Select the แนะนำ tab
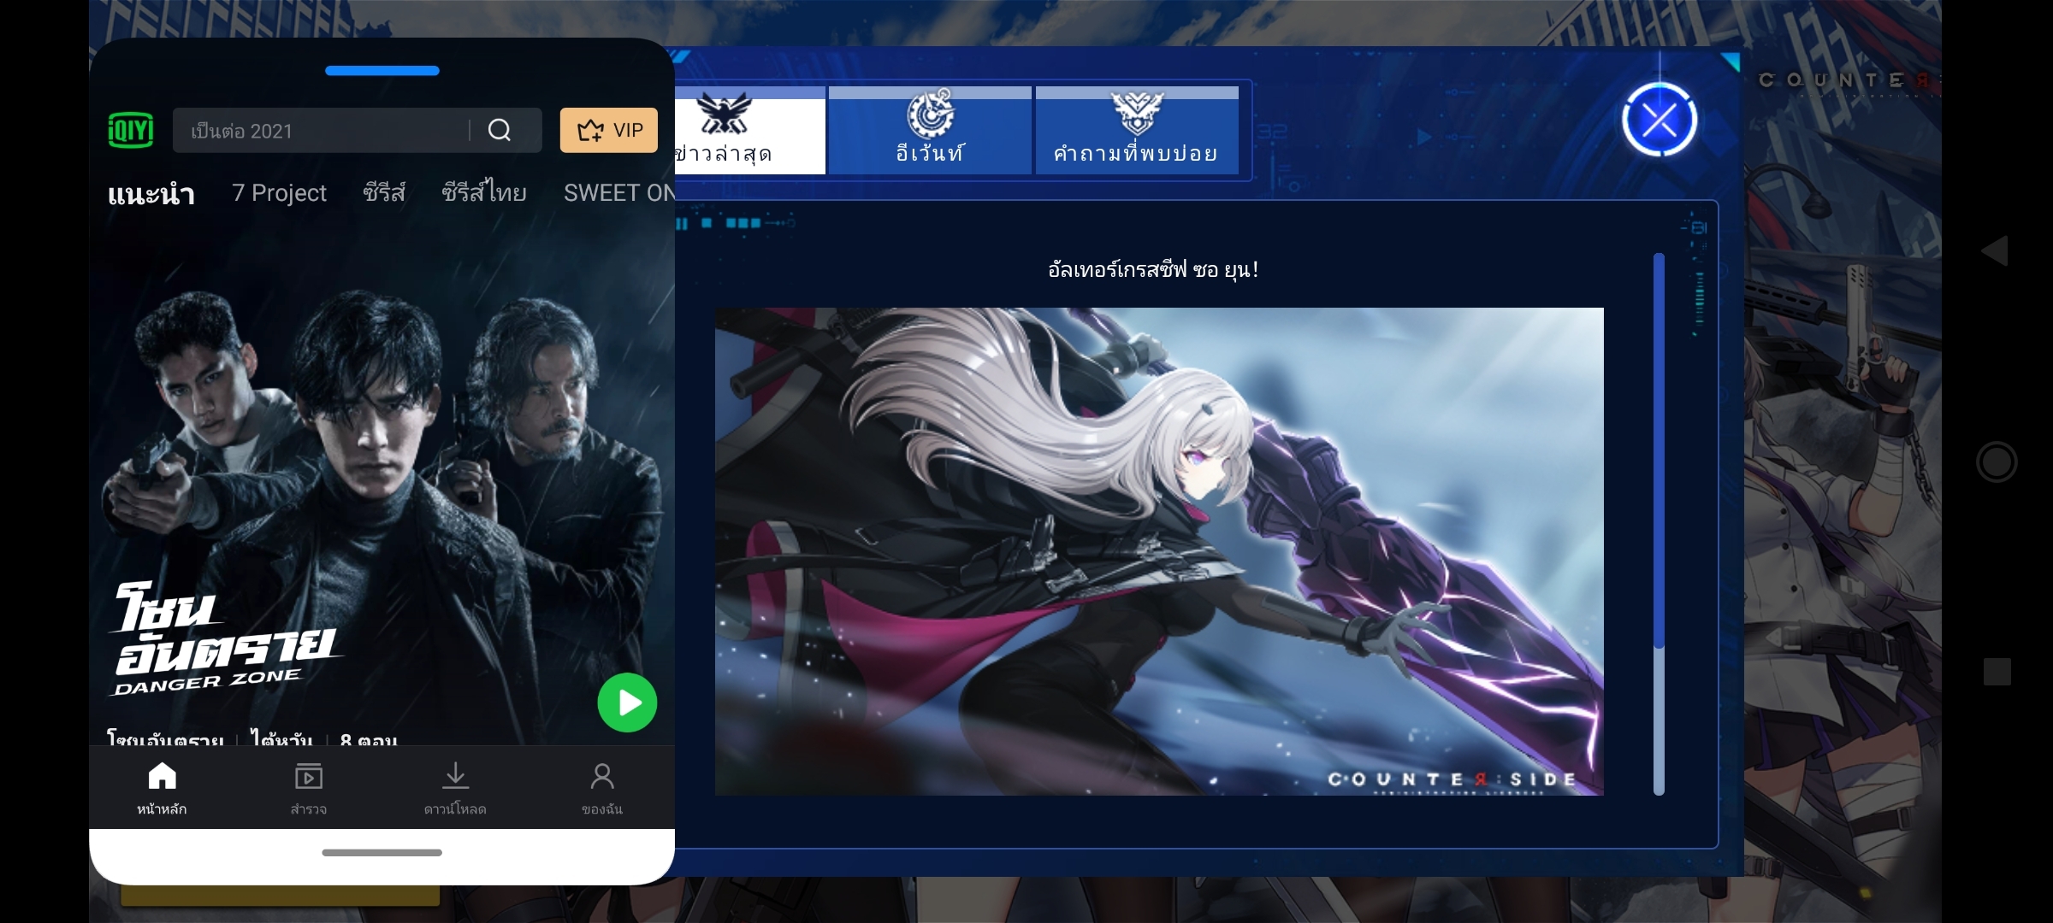Viewport: 2053px width, 923px height. coord(151,194)
